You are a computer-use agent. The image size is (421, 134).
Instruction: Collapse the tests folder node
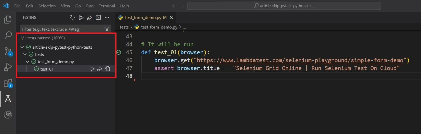[x=25, y=54]
